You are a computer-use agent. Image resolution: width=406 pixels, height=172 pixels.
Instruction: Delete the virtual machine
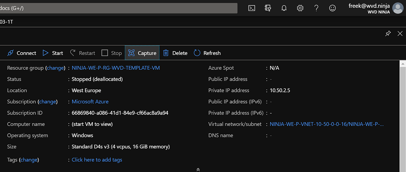click(175, 53)
